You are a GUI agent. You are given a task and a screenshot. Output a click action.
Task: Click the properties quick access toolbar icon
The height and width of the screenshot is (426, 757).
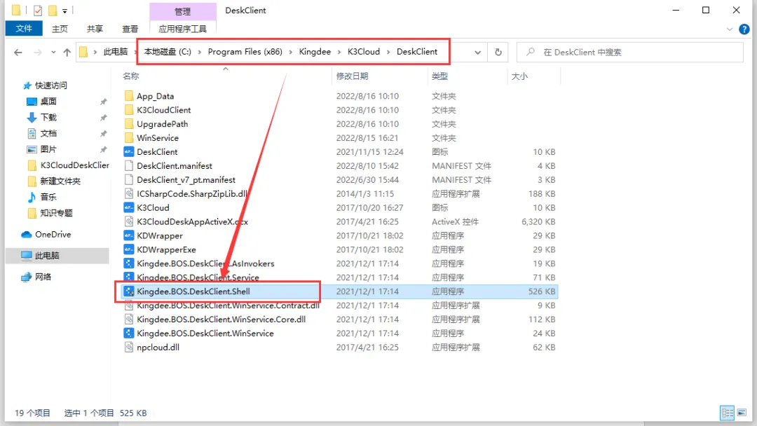coord(38,10)
